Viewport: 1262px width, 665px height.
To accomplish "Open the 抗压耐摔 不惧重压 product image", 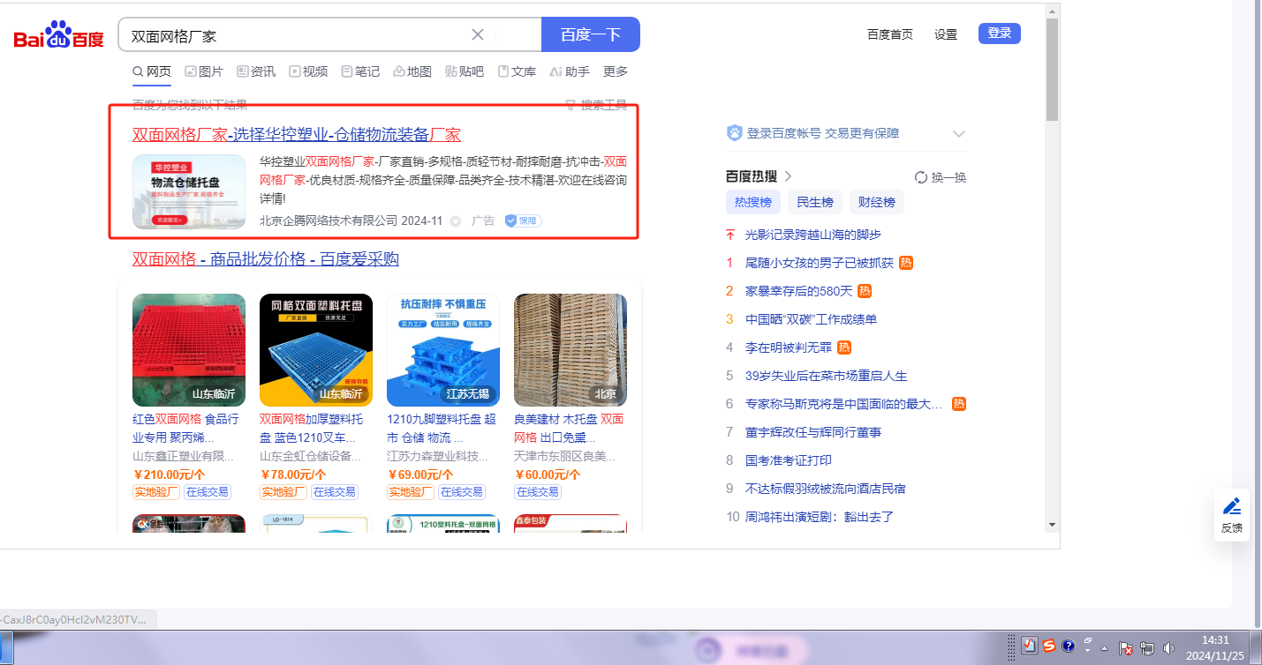I will tap(443, 350).
